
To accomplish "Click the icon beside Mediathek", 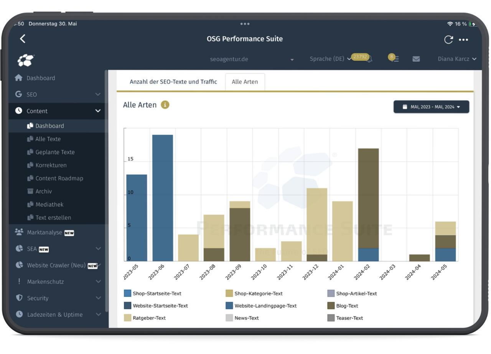I will pyautogui.click(x=30, y=204).
